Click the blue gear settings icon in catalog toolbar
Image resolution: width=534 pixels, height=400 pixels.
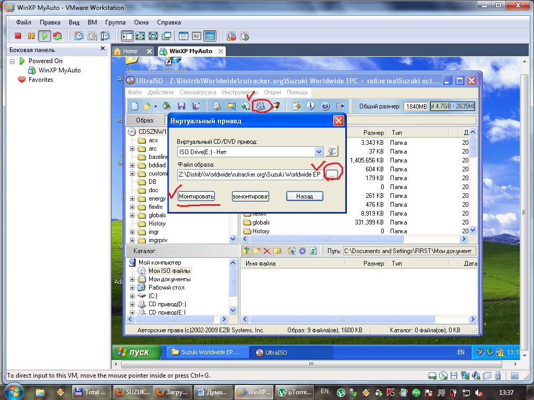(x=302, y=251)
